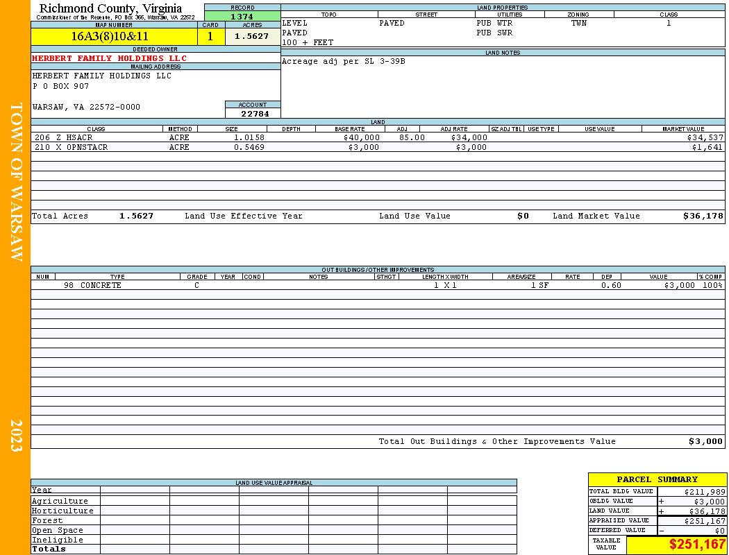
Task: Click land class row 210 X OPNSTACR
Action: tap(71, 147)
